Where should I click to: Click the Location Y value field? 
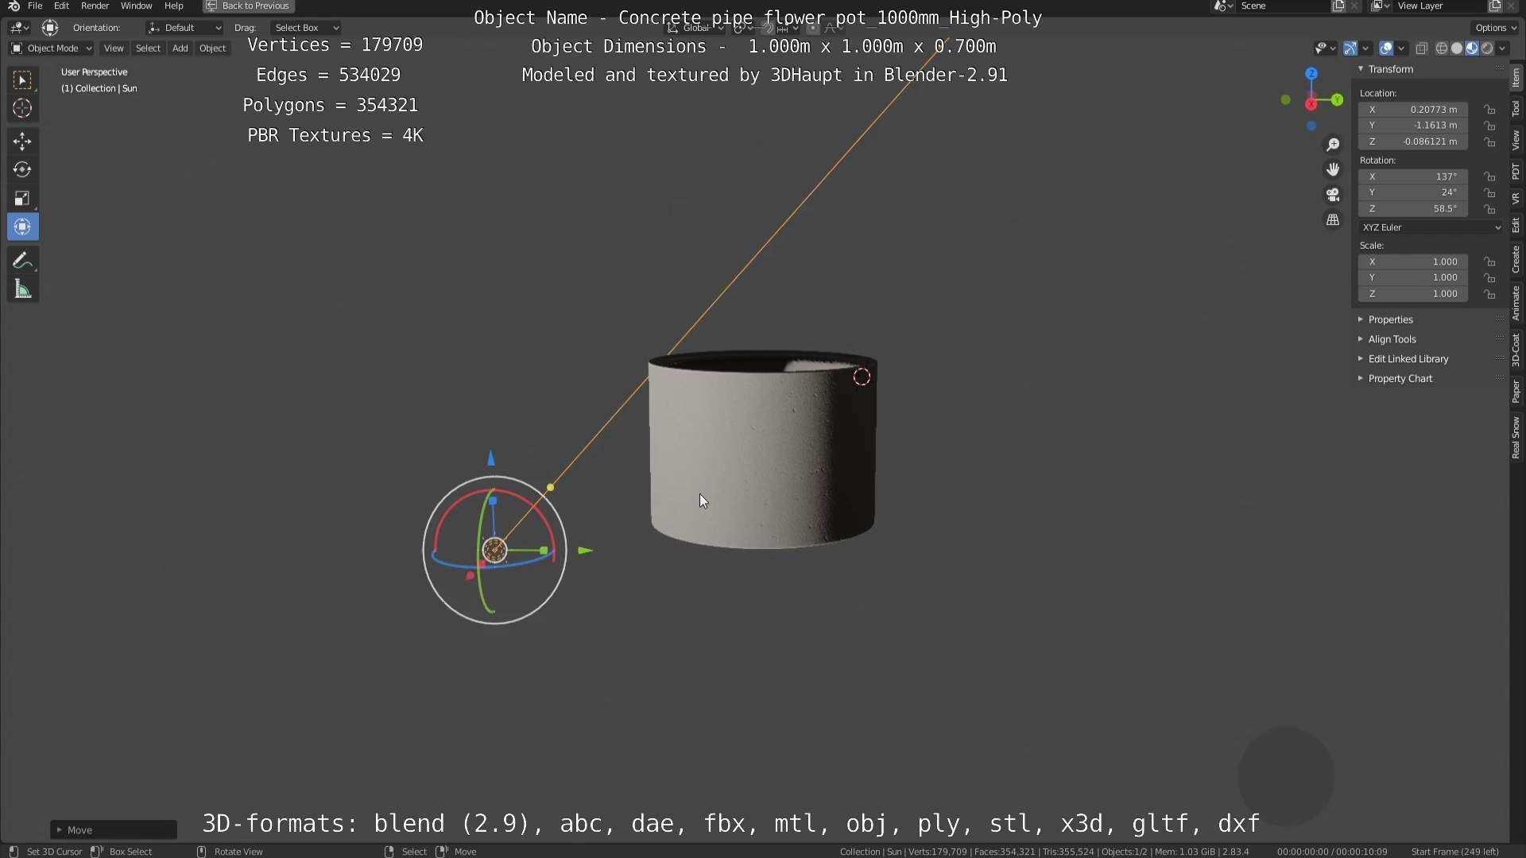pyautogui.click(x=1413, y=126)
